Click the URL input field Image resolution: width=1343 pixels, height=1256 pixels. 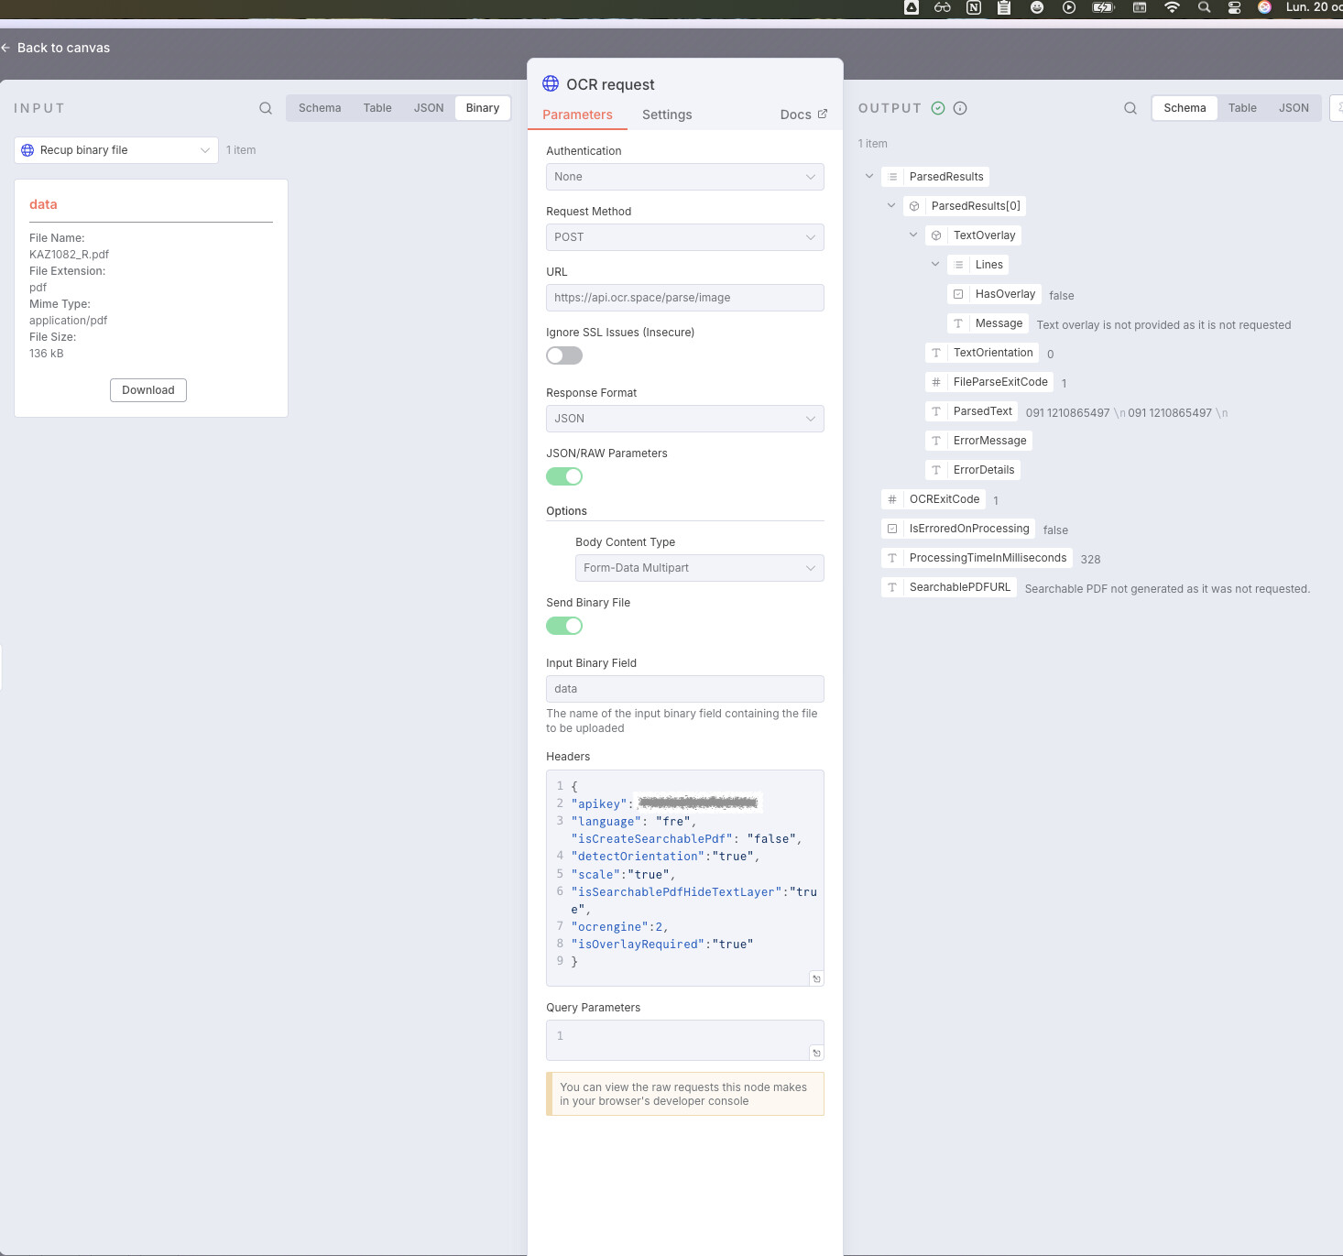684,298
